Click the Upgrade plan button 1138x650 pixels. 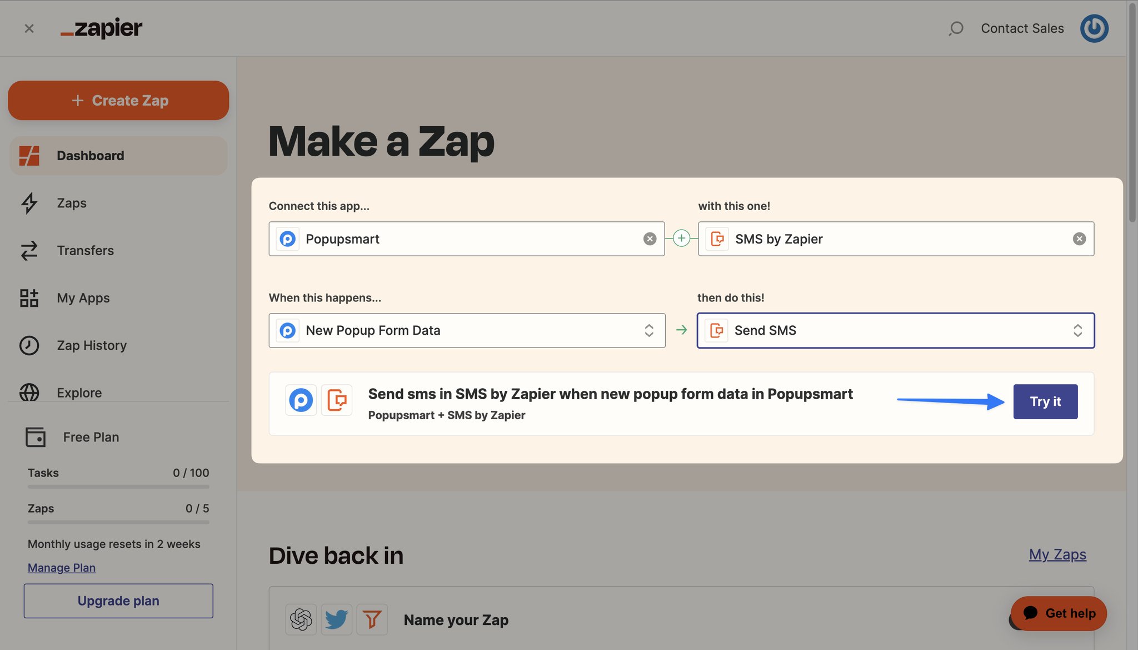point(118,601)
